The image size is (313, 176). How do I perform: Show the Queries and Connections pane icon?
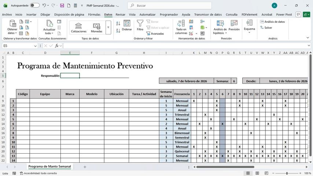tap(59, 22)
